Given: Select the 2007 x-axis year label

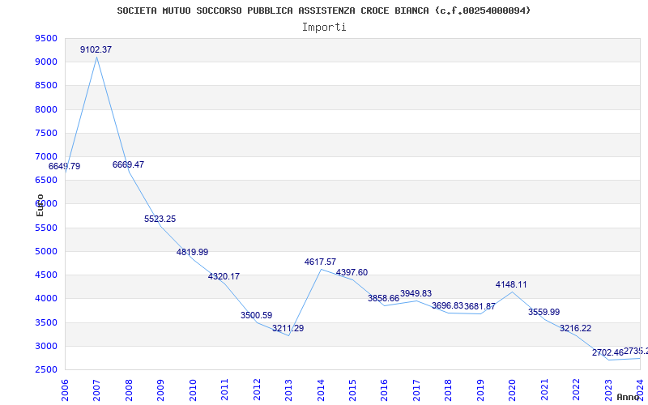Looking at the screenshot, I should tap(96, 390).
